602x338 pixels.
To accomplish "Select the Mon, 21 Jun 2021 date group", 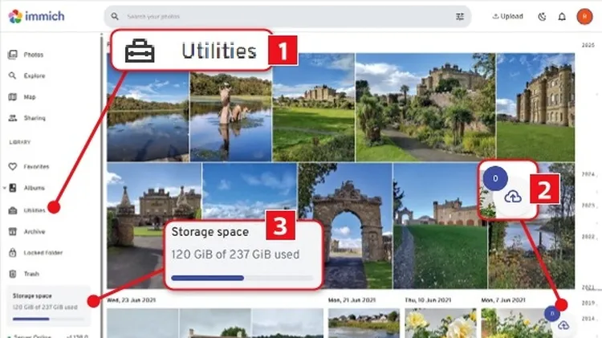I will click(352, 300).
